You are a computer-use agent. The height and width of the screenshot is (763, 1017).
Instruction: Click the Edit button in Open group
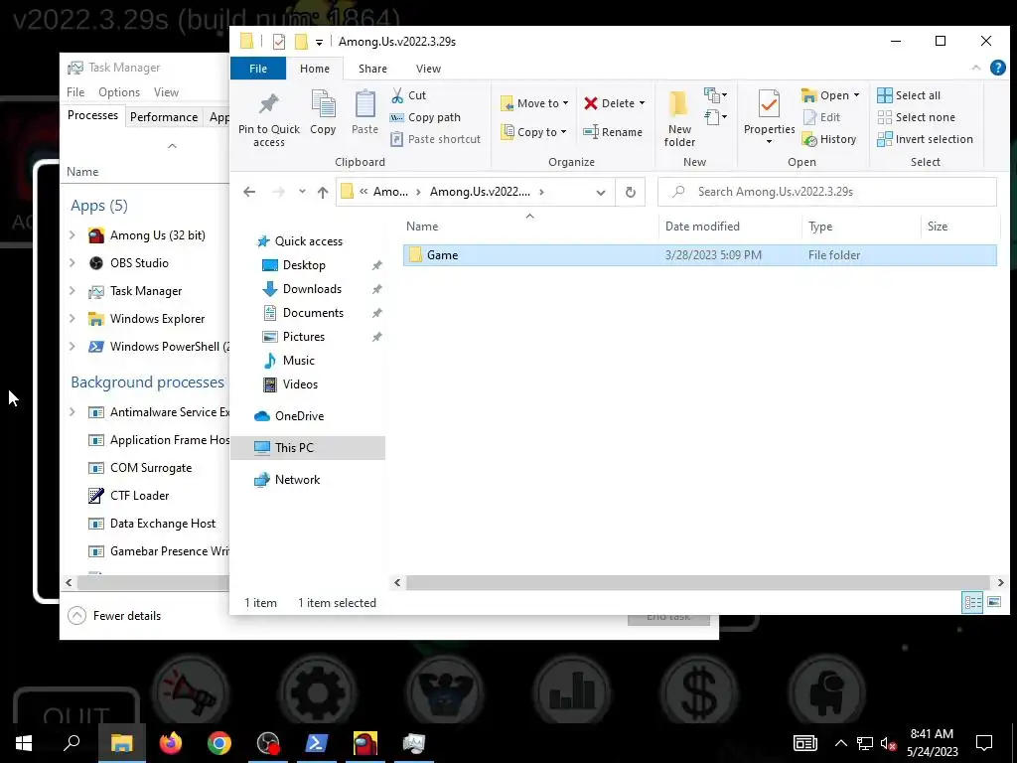pyautogui.click(x=821, y=117)
